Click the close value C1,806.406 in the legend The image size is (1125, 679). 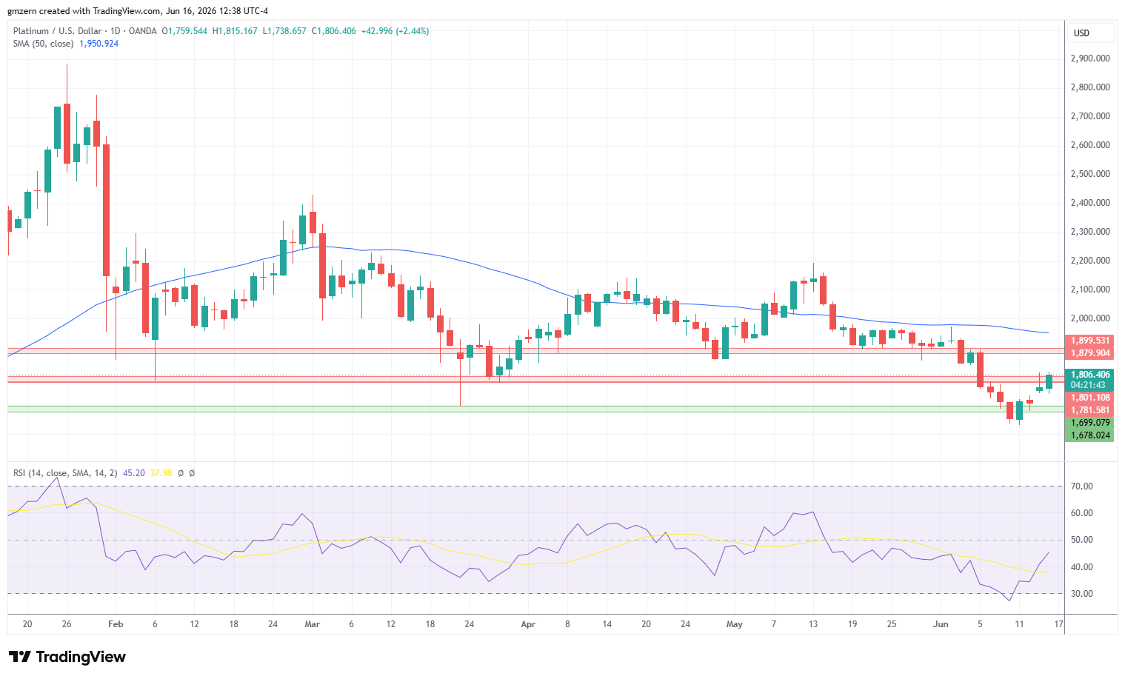(333, 31)
